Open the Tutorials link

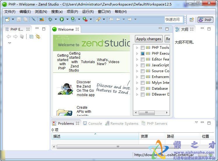click(88, 62)
